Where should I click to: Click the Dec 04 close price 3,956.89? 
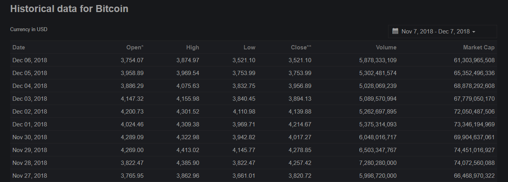click(300, 86)
